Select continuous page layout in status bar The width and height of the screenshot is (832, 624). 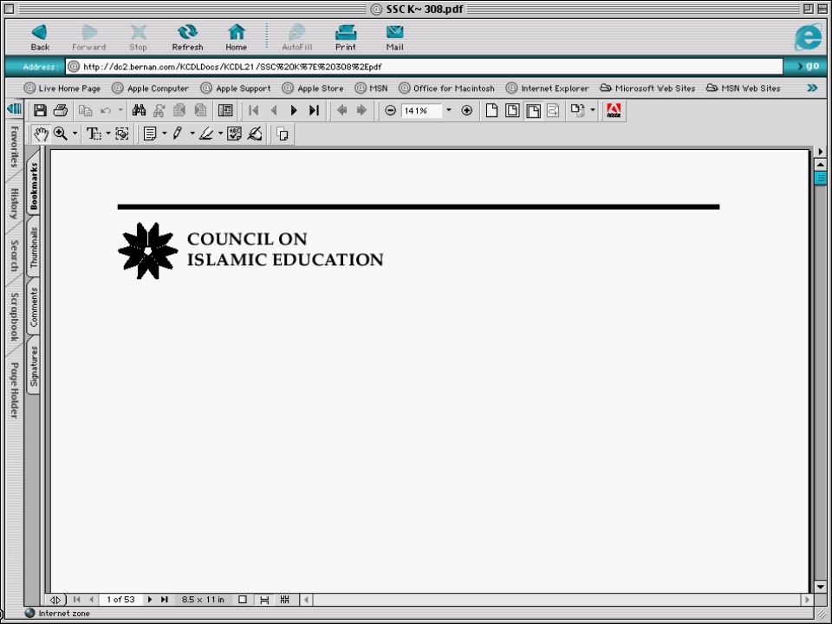pyautogui.click(x=264, y=600)
